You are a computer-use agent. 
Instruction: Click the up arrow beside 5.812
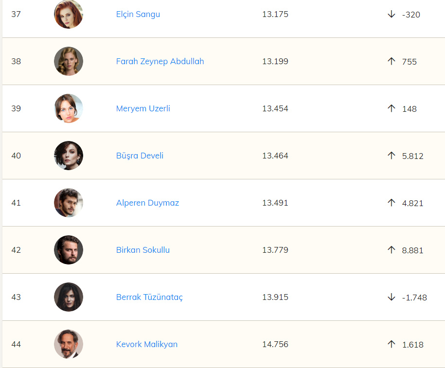[x=392, y=156]
